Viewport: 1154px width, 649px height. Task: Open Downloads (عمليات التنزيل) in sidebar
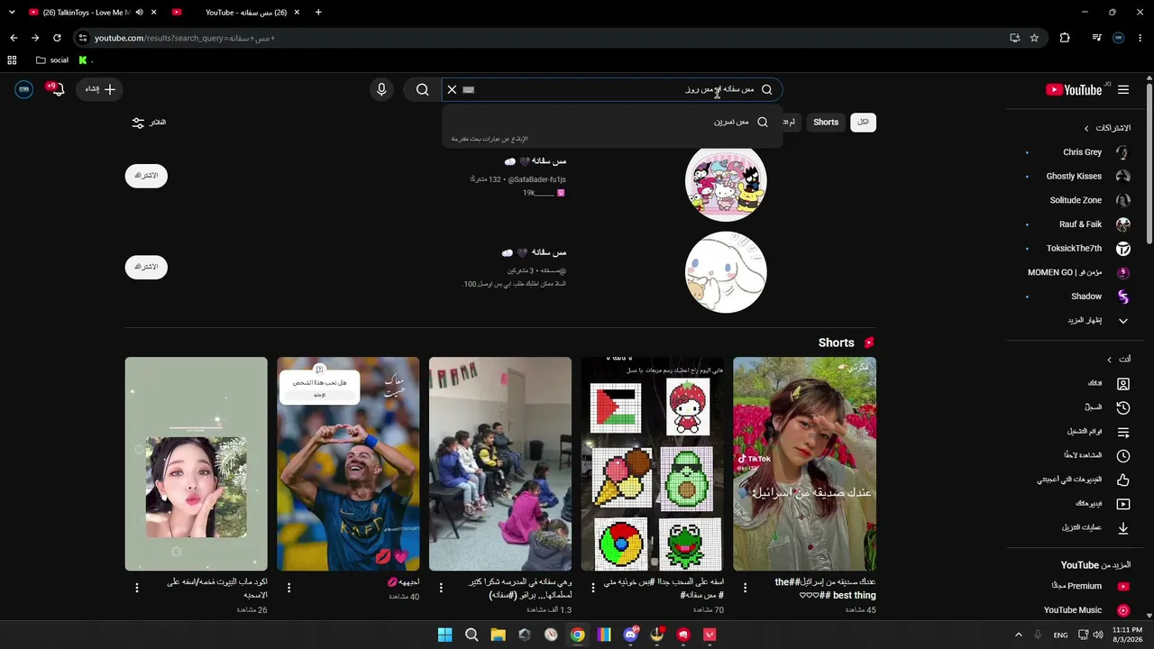coord(1077,527)
